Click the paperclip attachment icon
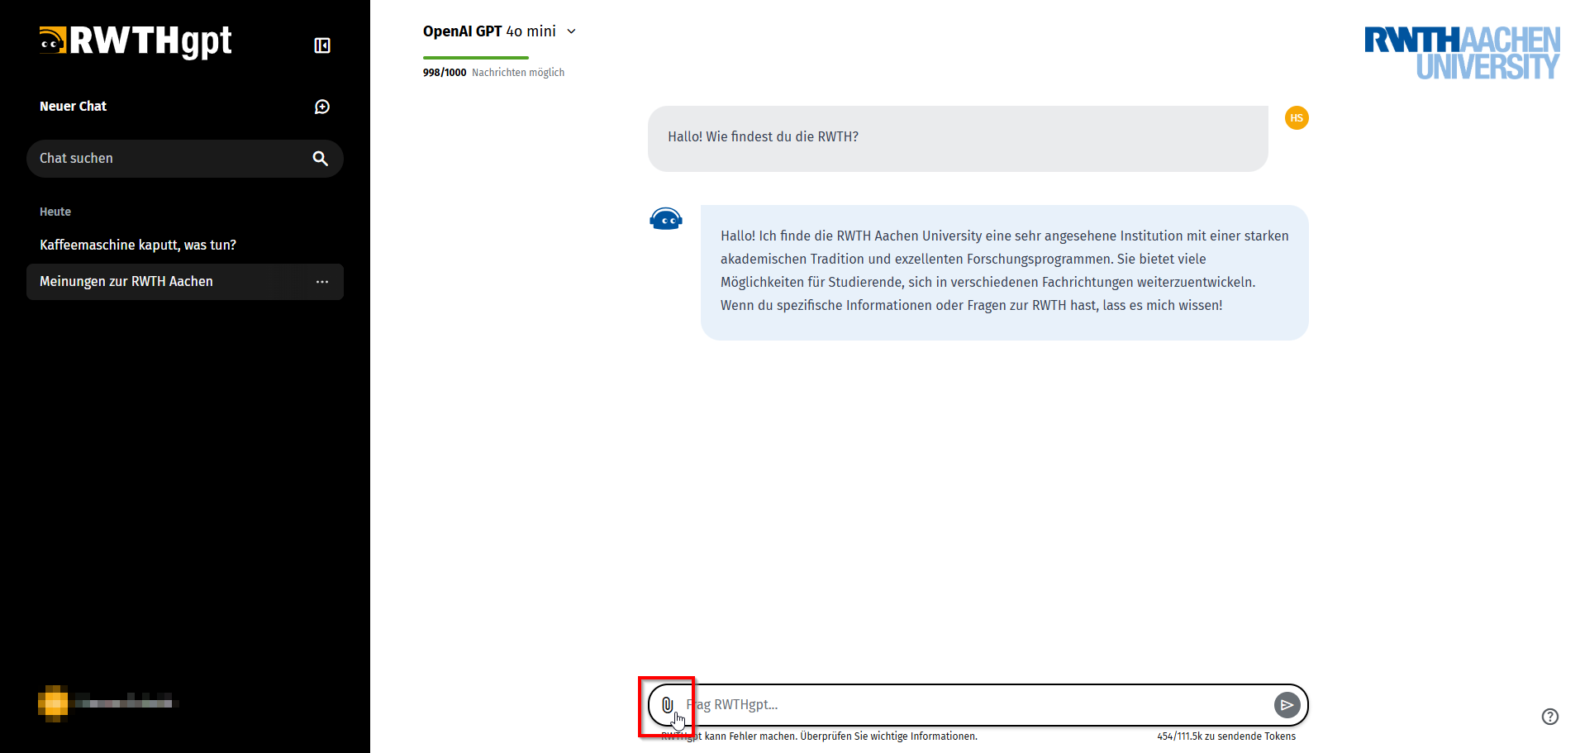This screenshot has width=1580, height=753. tap(668, 706)
